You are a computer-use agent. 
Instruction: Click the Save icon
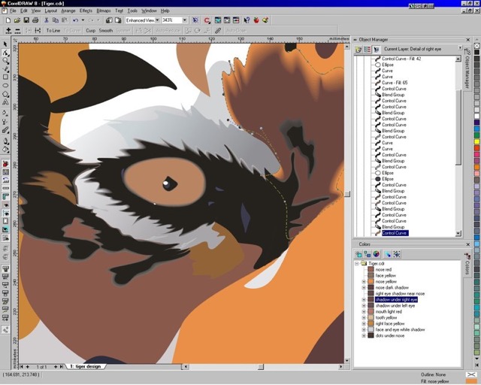26,20
